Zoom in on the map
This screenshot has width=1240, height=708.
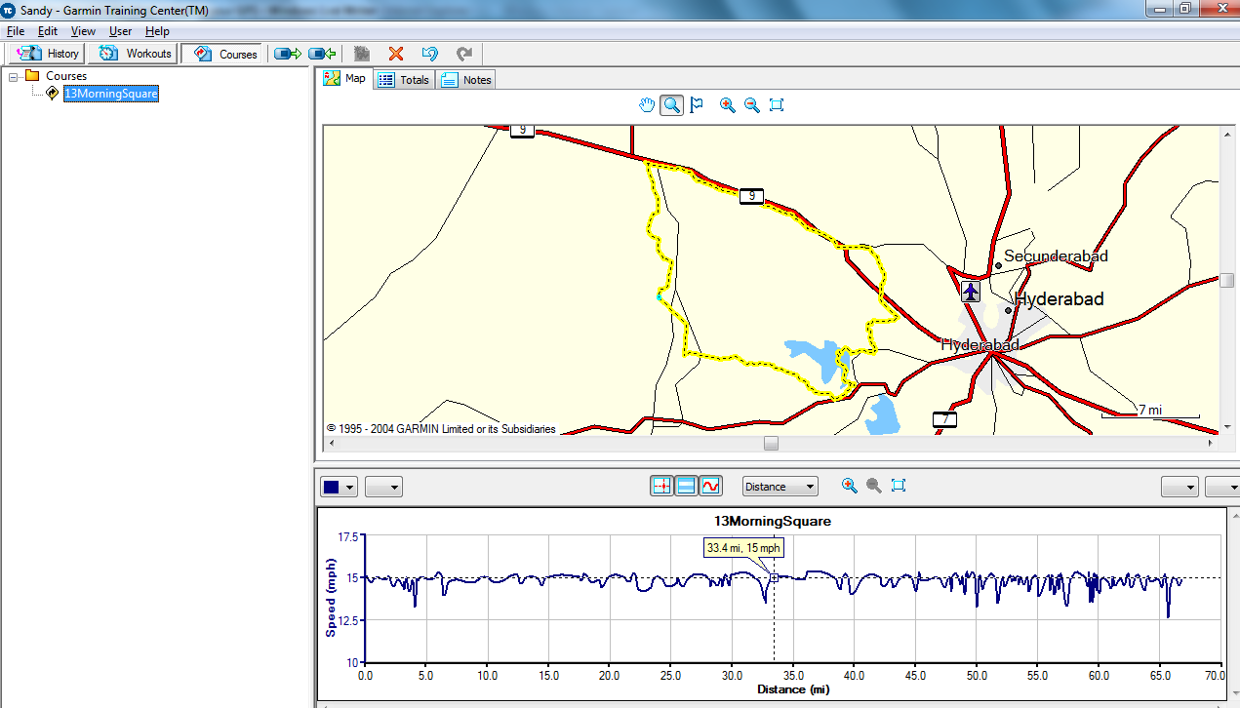point(727,105)
